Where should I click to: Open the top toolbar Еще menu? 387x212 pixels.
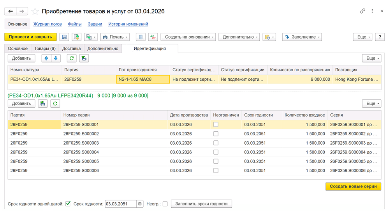point(362,37)
